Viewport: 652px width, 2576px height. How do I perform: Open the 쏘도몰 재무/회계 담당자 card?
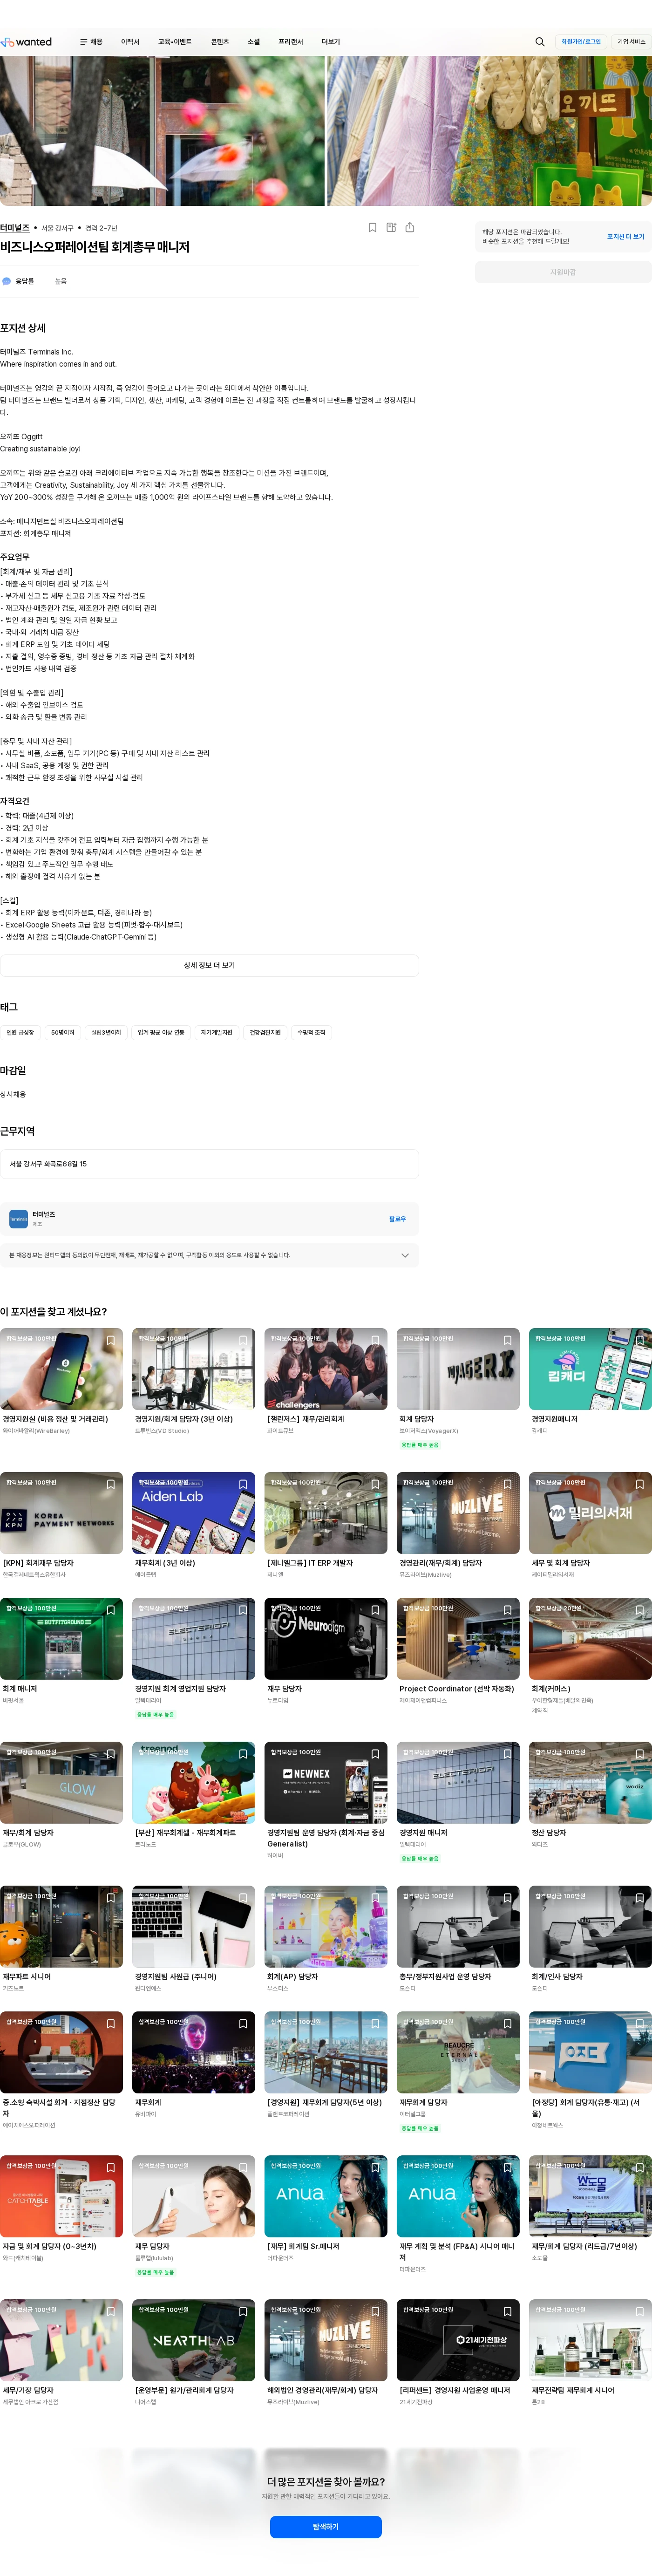(x=590, y=2208)
